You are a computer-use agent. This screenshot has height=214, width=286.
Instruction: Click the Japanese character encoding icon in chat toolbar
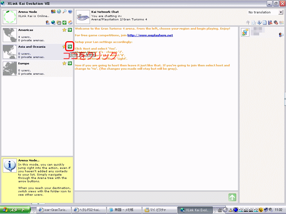tap(248, 23)
